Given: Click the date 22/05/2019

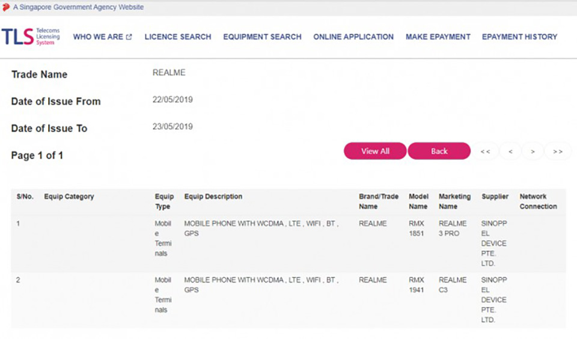Looking at the screenshot, I should 172,100.
